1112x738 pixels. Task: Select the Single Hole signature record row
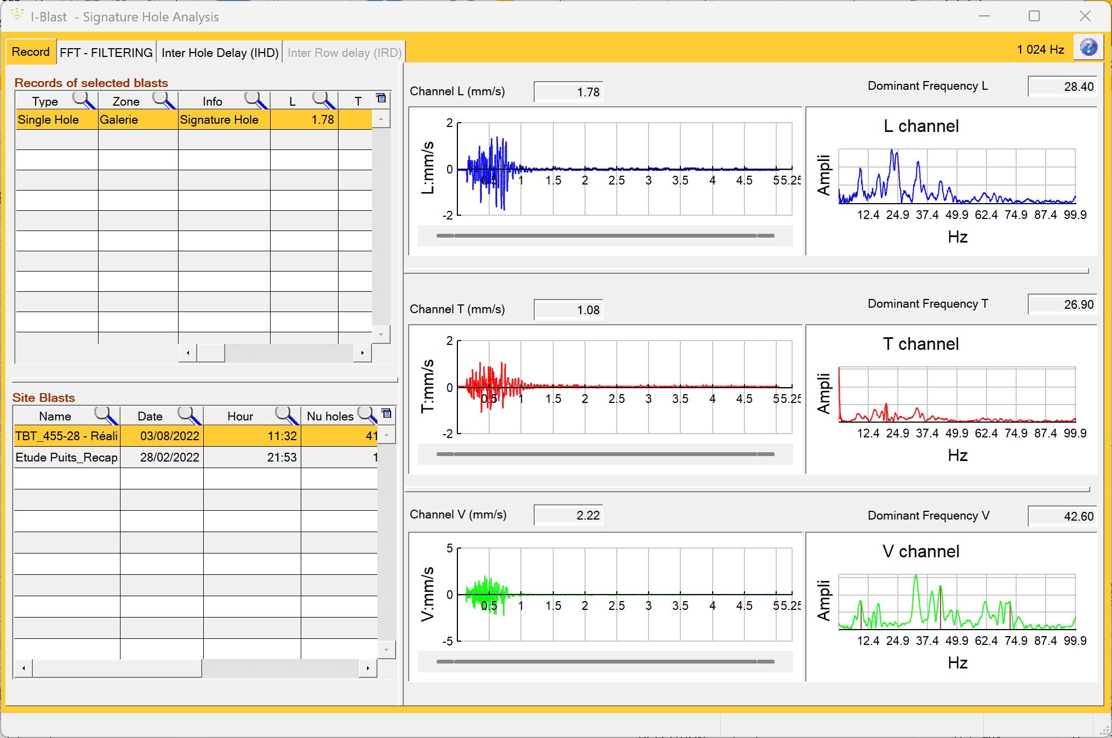click(164, 119)
